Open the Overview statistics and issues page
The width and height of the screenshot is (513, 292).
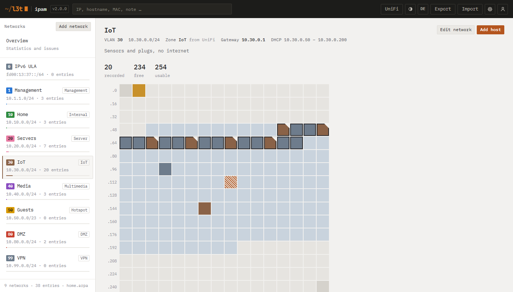[x=47, y=44]
